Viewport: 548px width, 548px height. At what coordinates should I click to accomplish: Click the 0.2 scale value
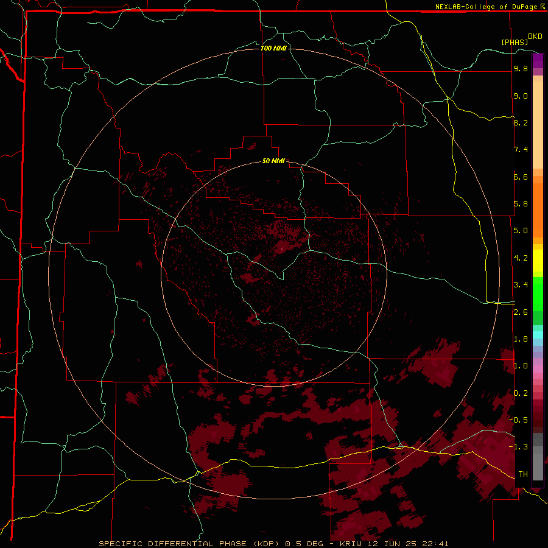[521, 393]
